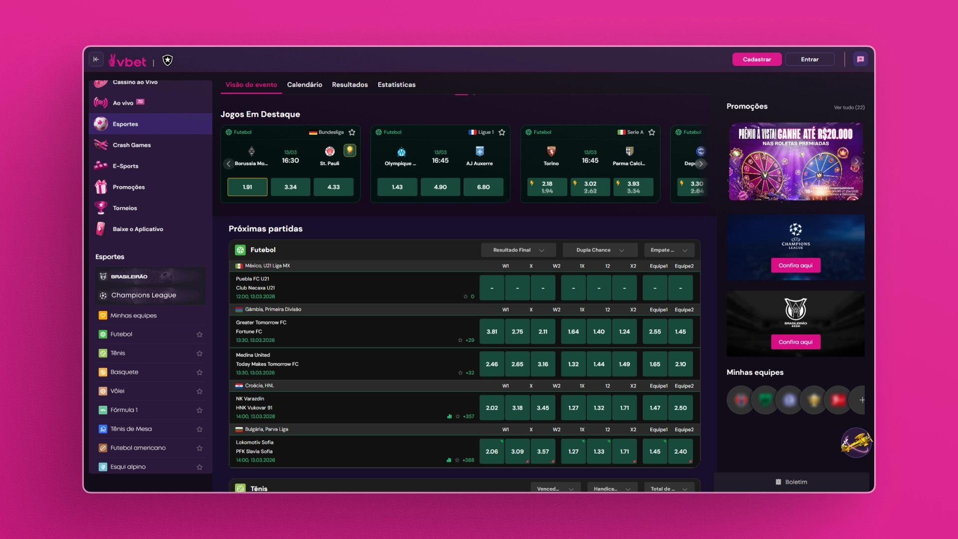Toggle favorite star for Tênis sport

coord(200,353)
